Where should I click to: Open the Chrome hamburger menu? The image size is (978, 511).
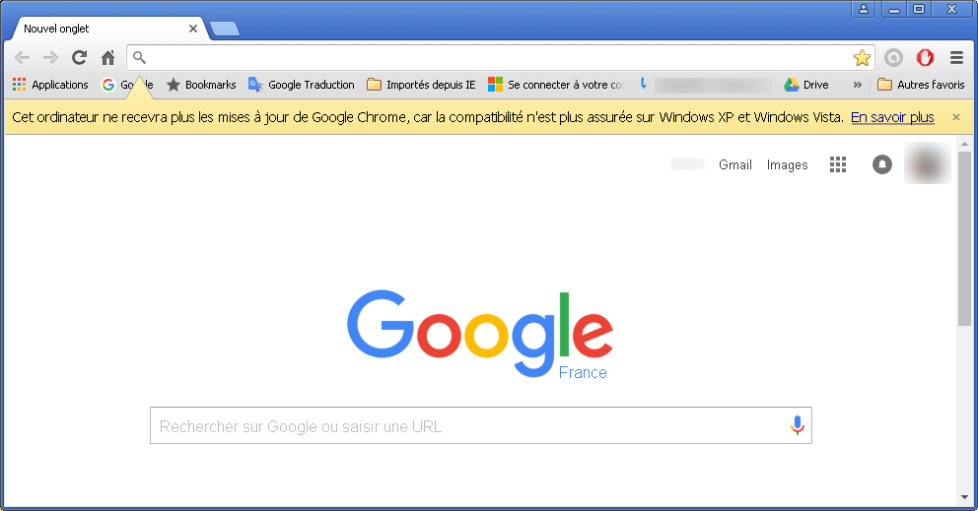(956, 58)
